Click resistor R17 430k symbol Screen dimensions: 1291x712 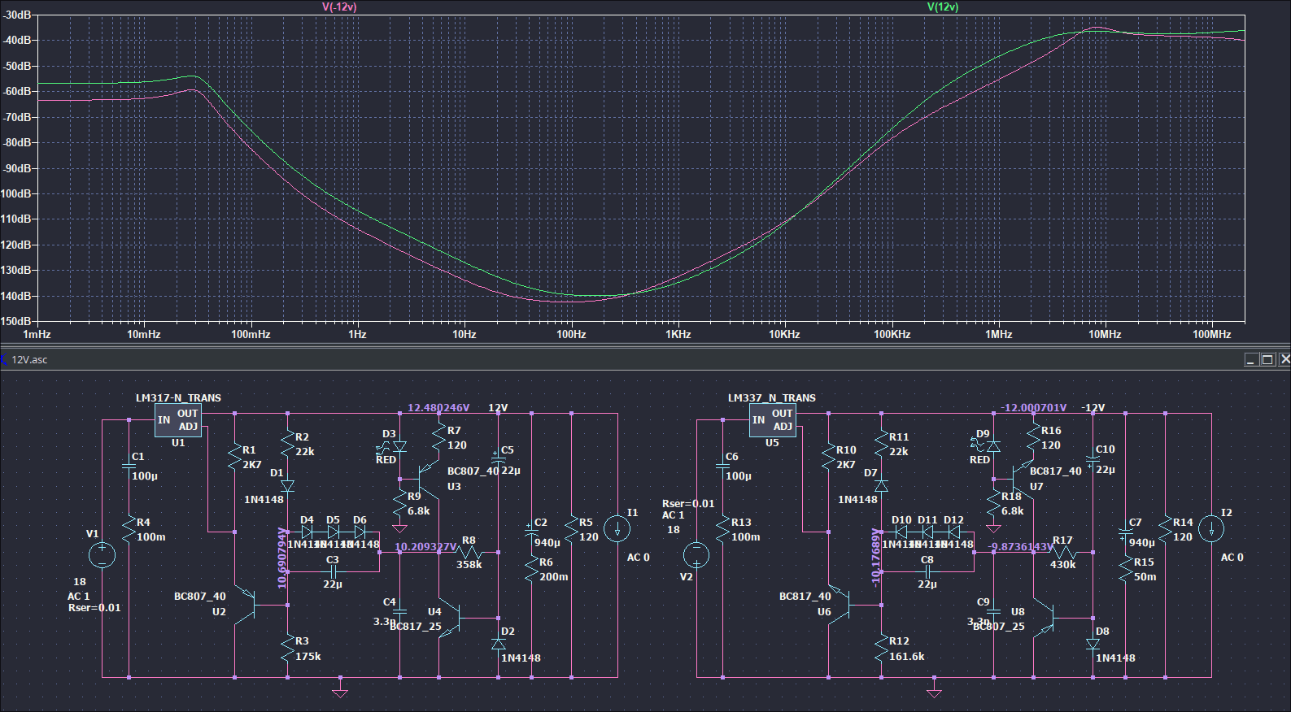[x=1064, y=553]
